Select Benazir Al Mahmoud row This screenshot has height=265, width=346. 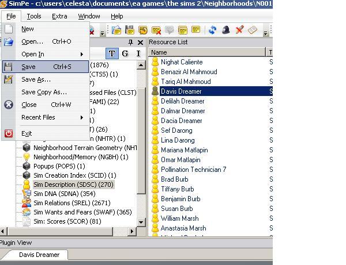[189, 72]
